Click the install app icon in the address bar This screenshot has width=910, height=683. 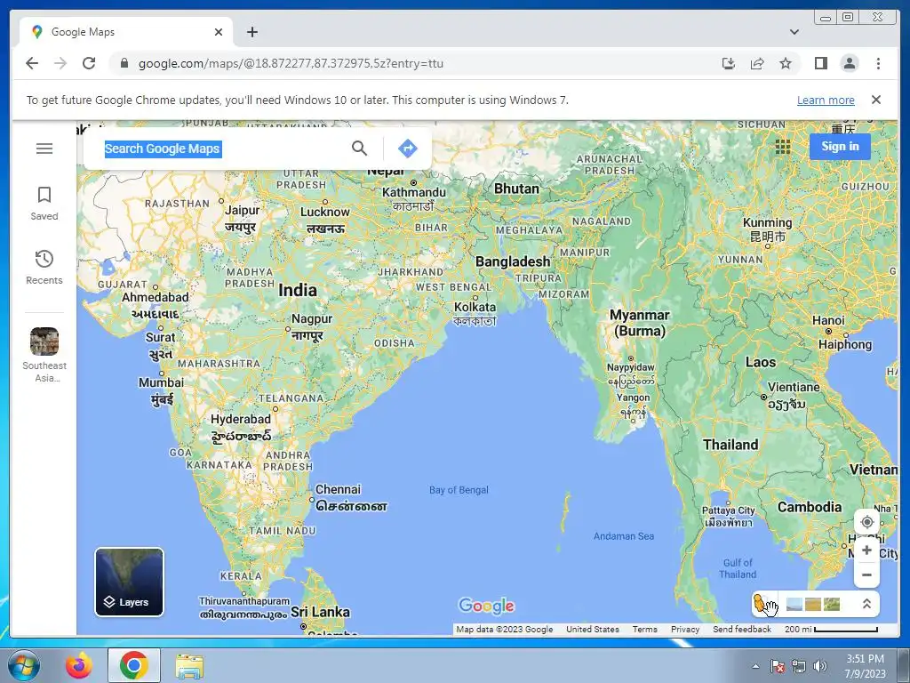click(729, 63)
